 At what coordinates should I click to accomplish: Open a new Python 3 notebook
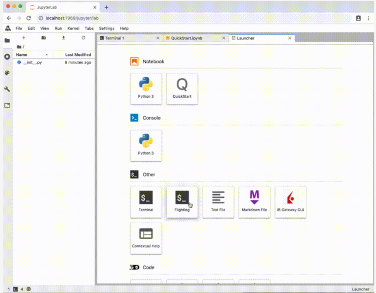click(146, 88)
